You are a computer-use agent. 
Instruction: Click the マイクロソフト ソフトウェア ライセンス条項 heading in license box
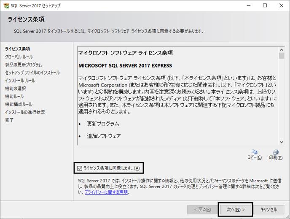126,53
